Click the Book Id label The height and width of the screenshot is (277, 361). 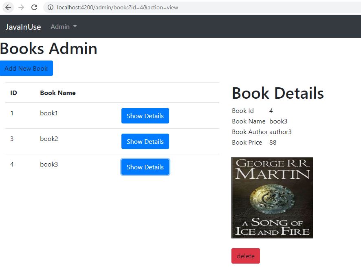point(243,110)
